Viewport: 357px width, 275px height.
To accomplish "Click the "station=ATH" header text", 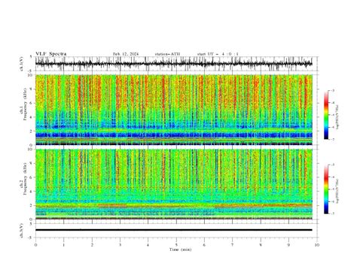I will 167,54.
